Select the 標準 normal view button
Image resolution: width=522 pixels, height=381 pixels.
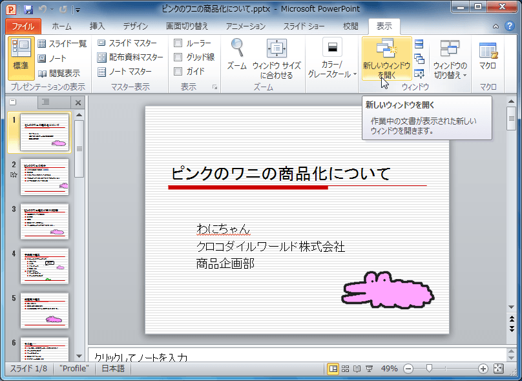click(21, 58)
